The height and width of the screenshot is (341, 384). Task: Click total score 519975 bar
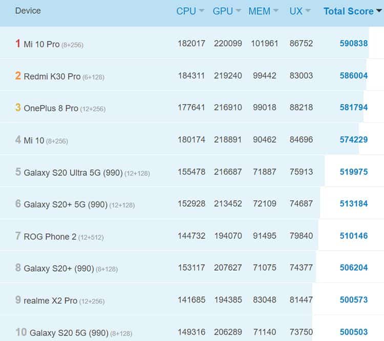(353, 172)
